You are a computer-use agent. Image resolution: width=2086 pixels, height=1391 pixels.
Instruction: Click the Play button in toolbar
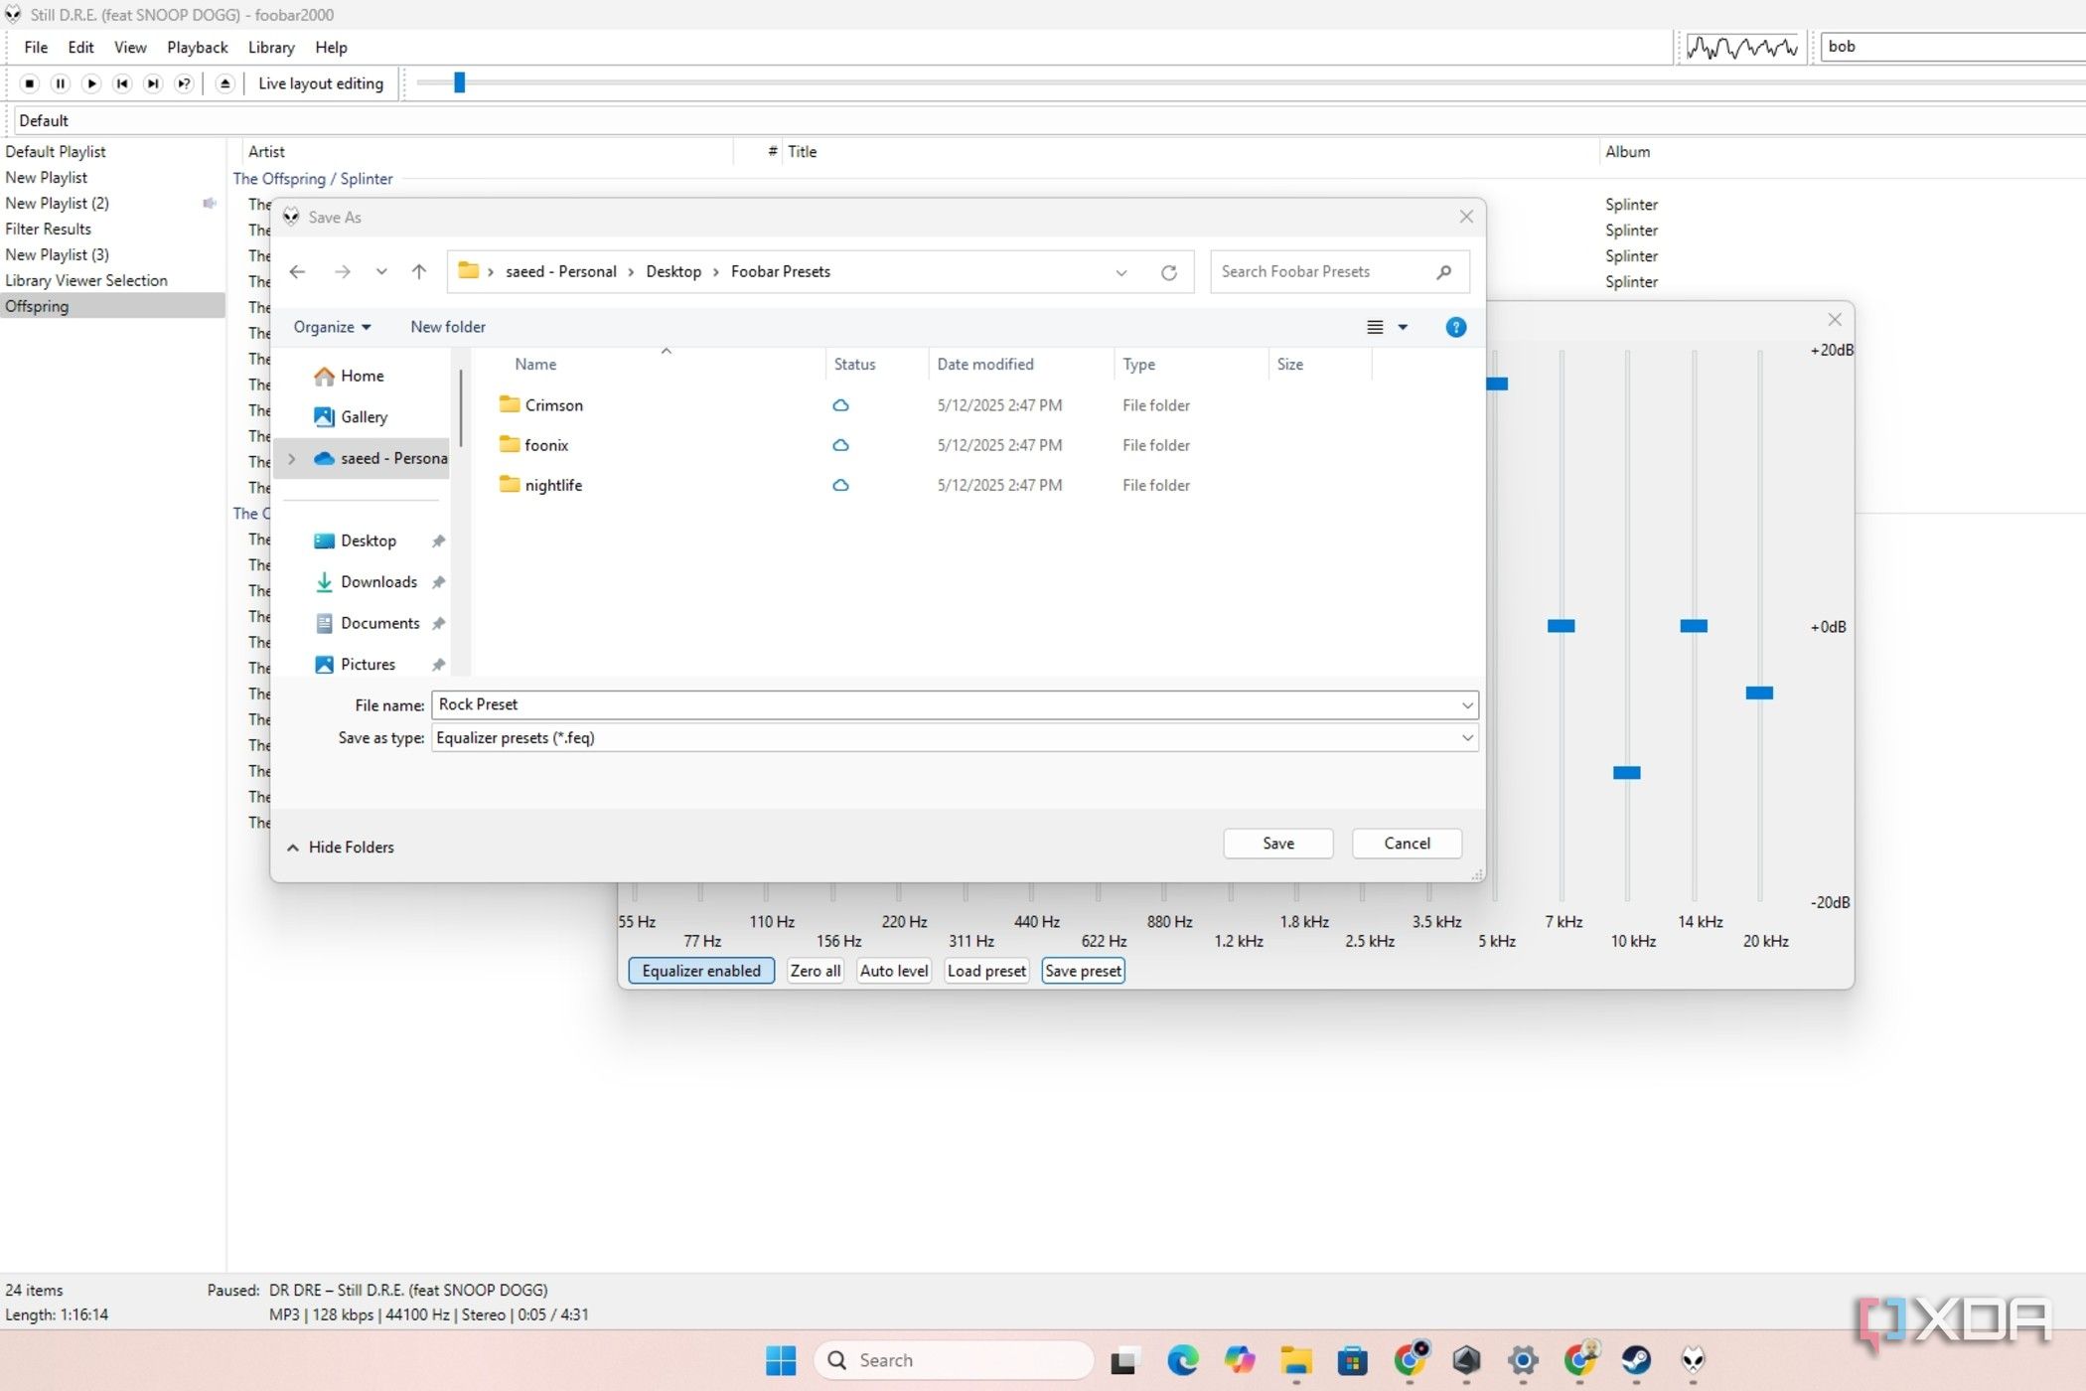91,83
